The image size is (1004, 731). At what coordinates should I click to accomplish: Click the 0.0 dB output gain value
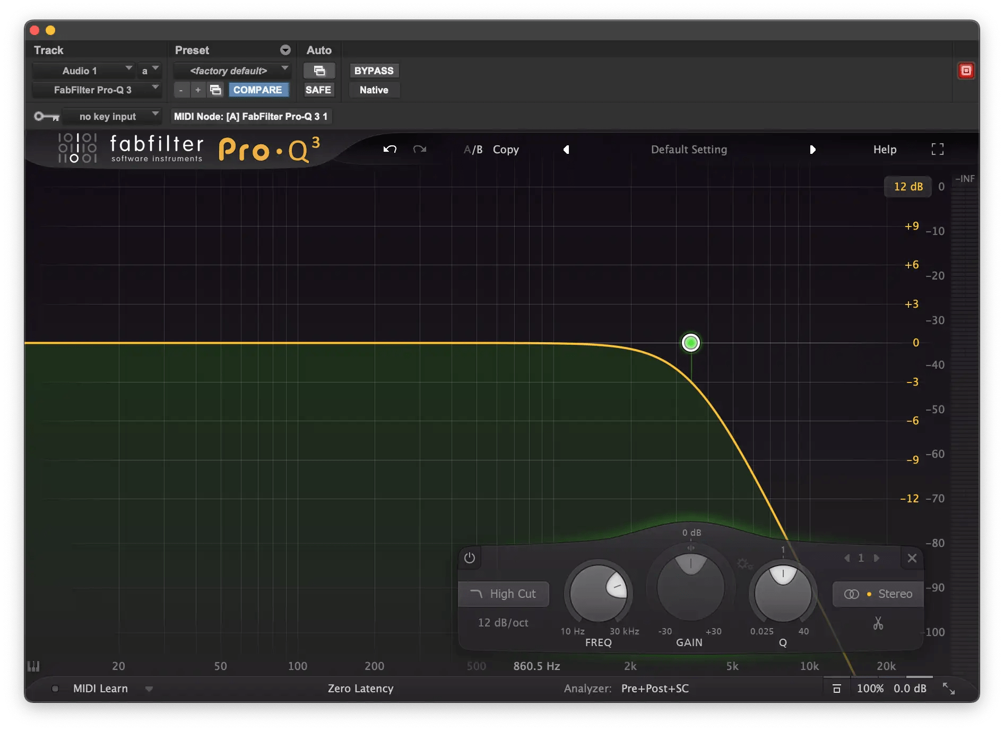[x=910, y=689]
